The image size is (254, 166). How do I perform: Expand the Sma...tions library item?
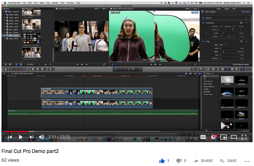coord(5,14)
